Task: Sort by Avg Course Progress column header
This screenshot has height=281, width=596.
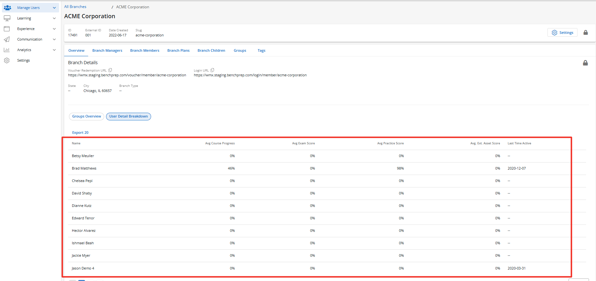Action: click(220, 143)
